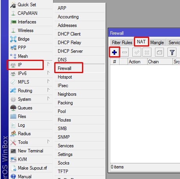This screenshot has height=179, width=180.
Task: Open IPsec in the IP submenu
Action: point(80,86)
